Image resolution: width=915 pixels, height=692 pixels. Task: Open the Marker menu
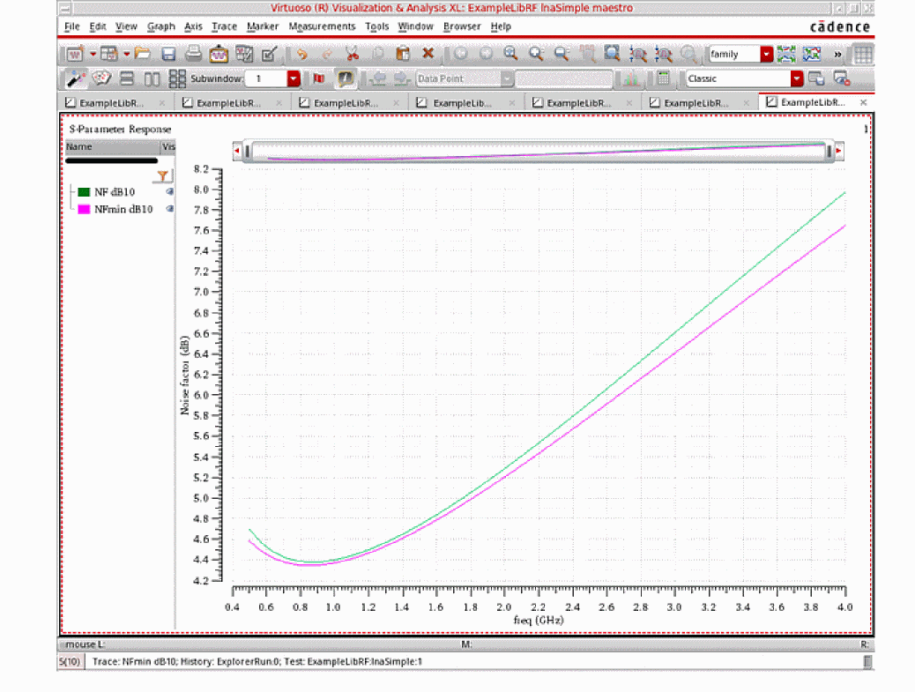[x=263, y=26]
